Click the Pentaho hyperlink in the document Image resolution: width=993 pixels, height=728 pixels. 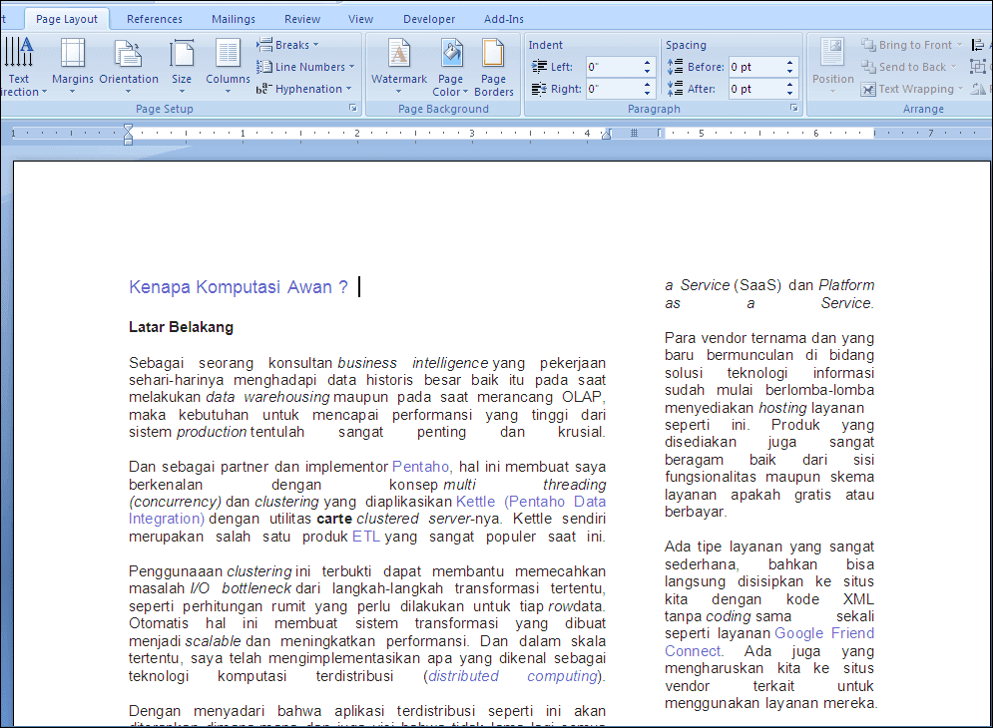(x=419, y=466)
